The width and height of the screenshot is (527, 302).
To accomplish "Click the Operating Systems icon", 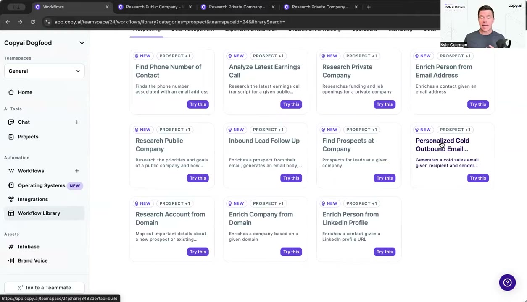I will pos(11,185).
